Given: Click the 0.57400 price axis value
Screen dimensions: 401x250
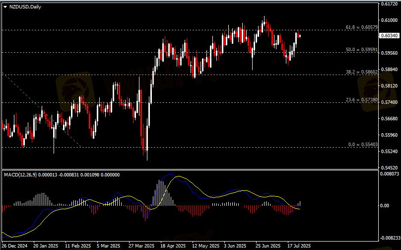Looking at the screenshot, I should (x=389, y=102).
